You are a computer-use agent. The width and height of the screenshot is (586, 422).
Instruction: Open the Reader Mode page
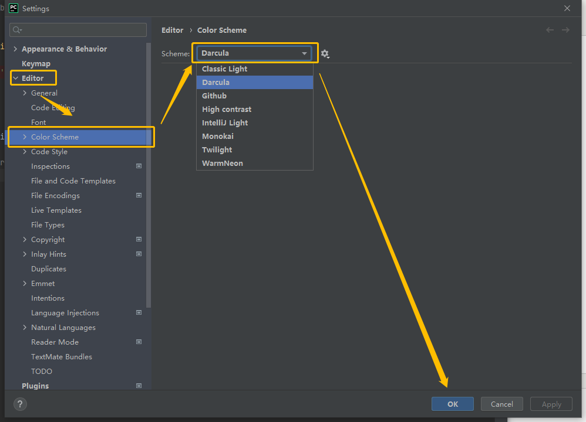pos(55,342)
